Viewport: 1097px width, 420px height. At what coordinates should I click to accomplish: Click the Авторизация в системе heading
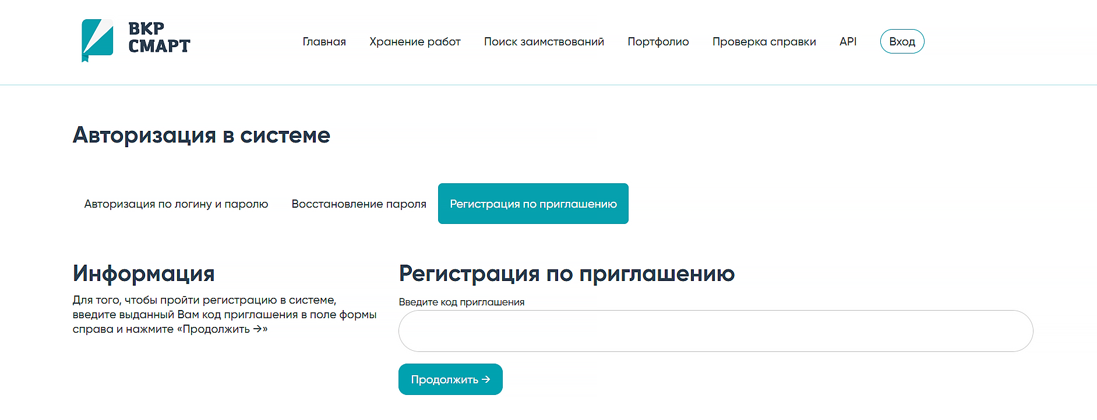click(x=202, y=135)
